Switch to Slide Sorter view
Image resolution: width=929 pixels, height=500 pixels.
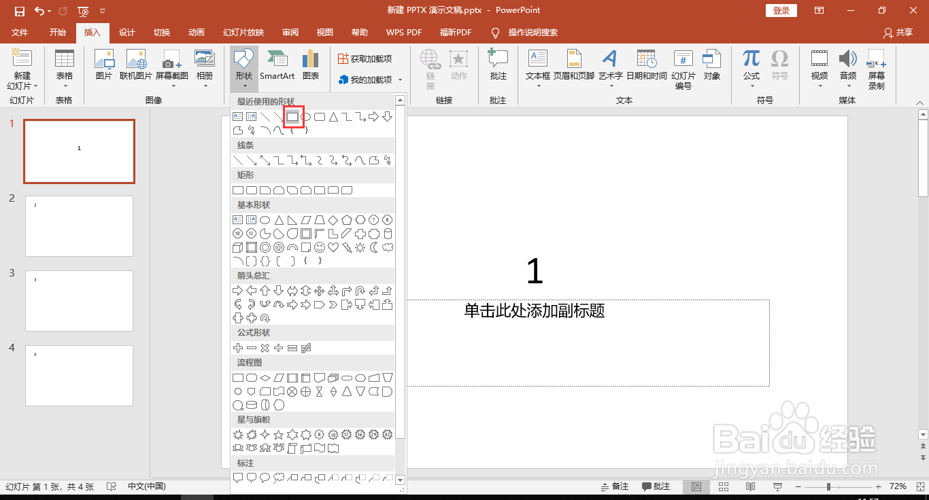point(724,487)
